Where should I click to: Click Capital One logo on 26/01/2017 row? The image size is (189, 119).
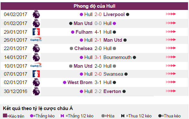point(36,40)
